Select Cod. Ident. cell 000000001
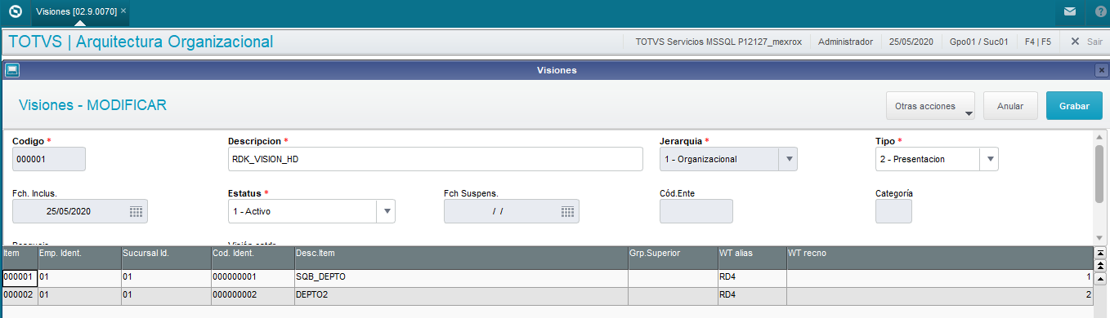The image size is (1110, 318). tap(252, 277)
